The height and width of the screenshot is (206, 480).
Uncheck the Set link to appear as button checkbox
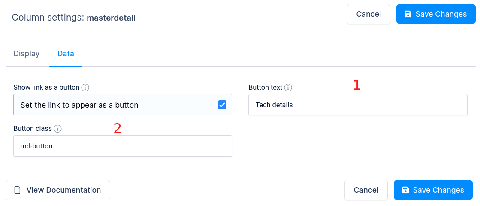click(x=222, y=105)
